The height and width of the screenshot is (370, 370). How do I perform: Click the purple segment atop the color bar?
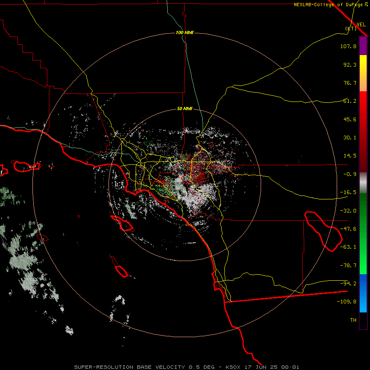tap(363, 46)
